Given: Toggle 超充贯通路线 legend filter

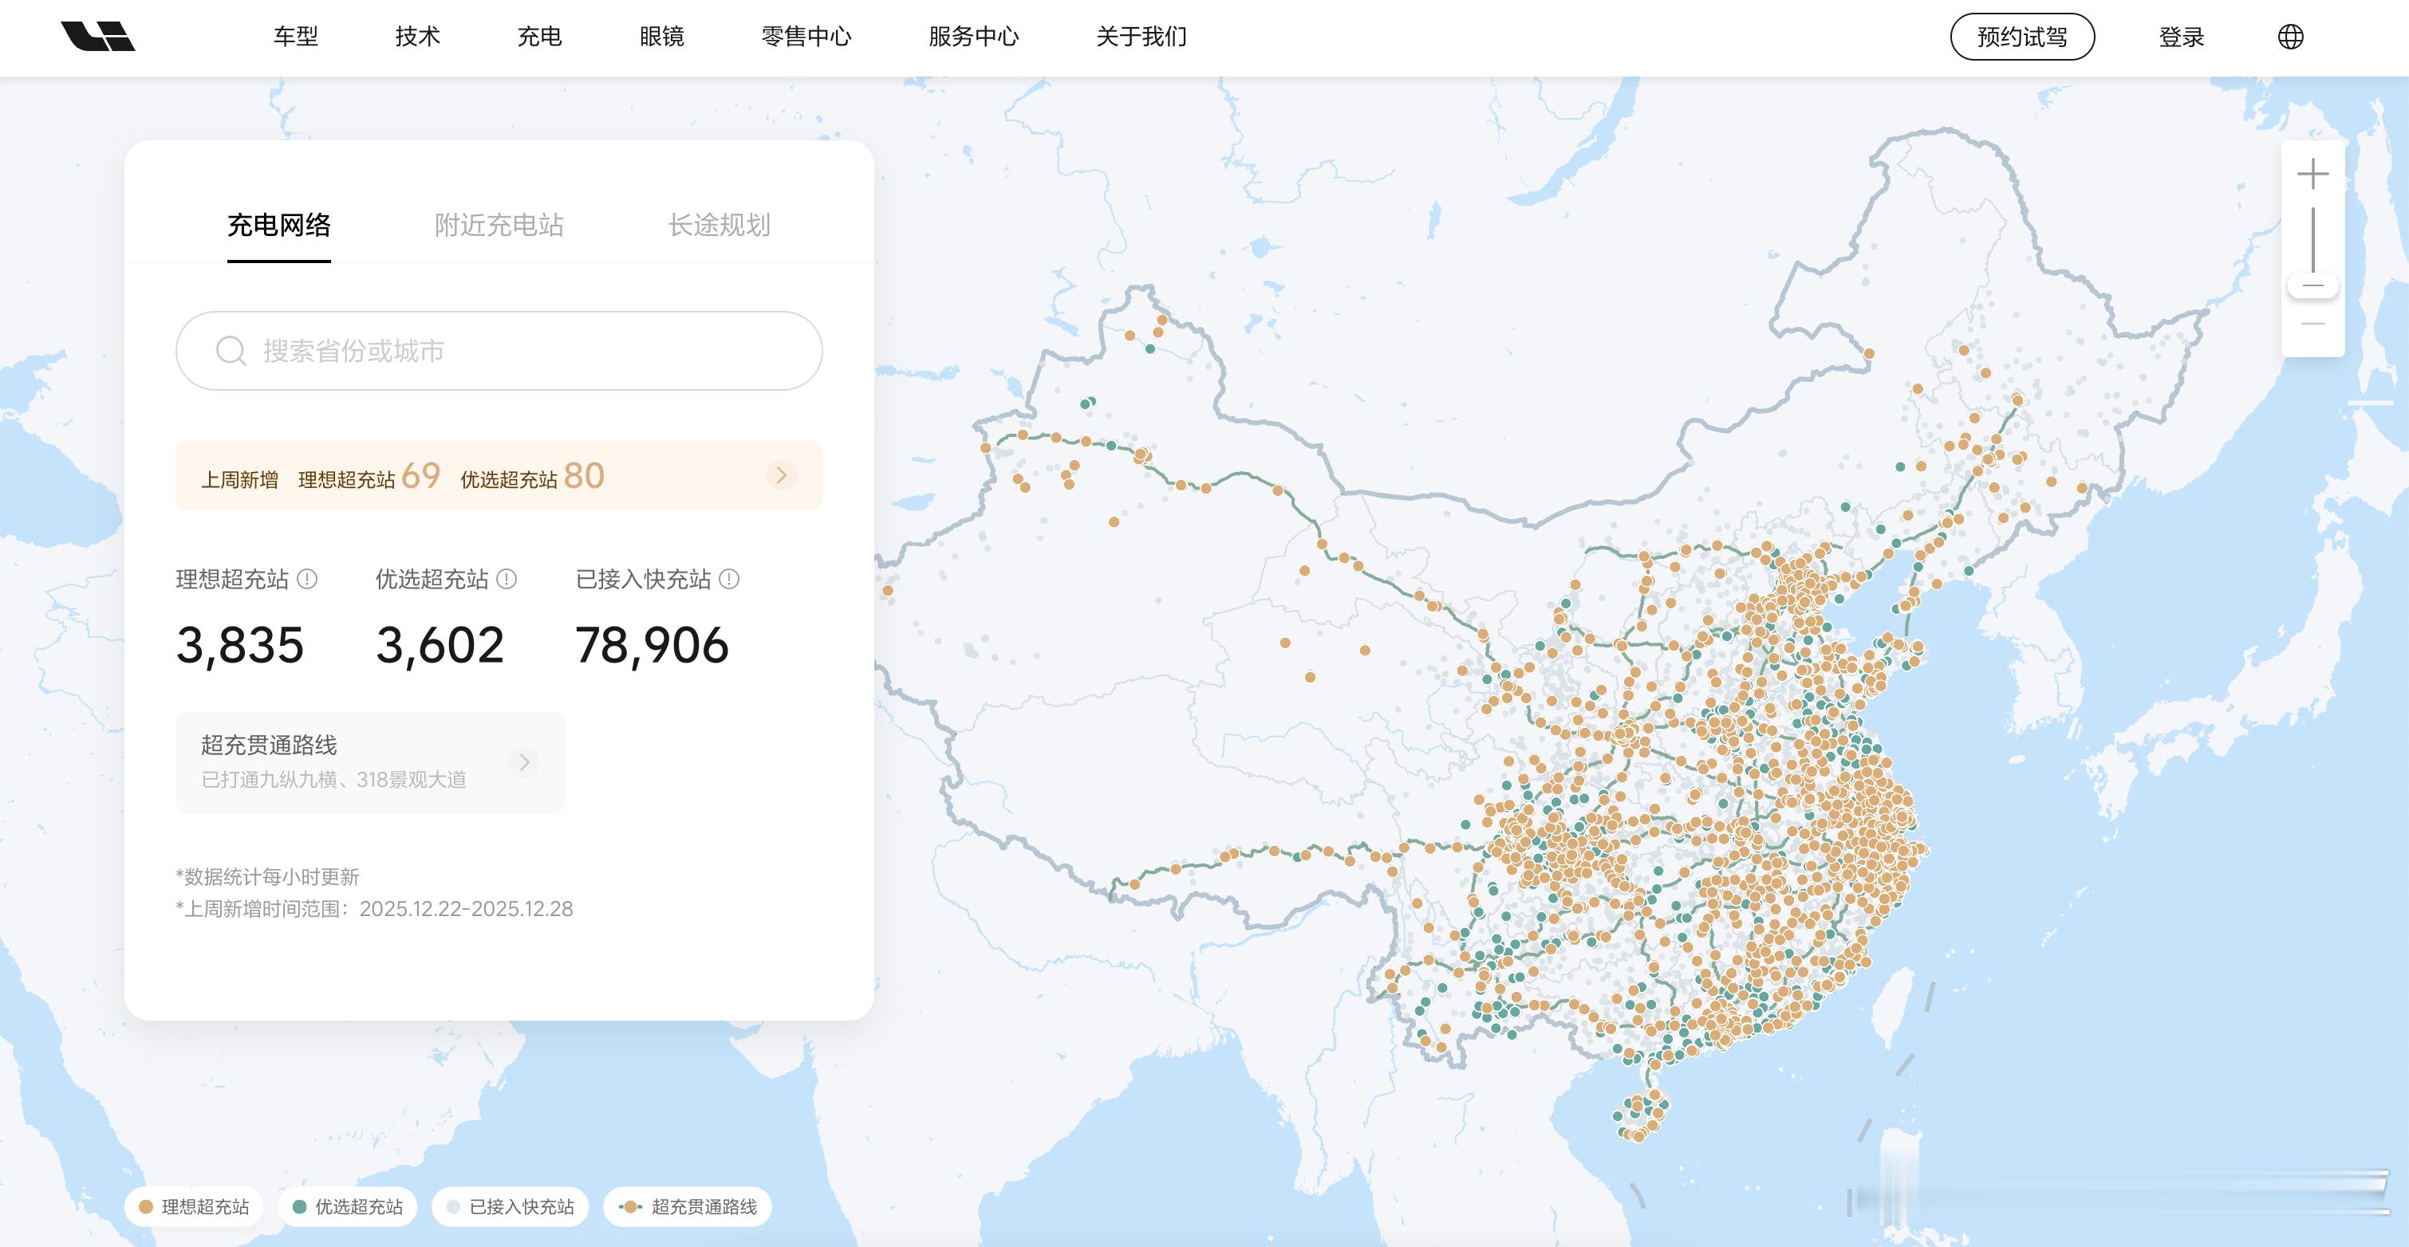Looking at the screenshot, I should pos(688,1207).
